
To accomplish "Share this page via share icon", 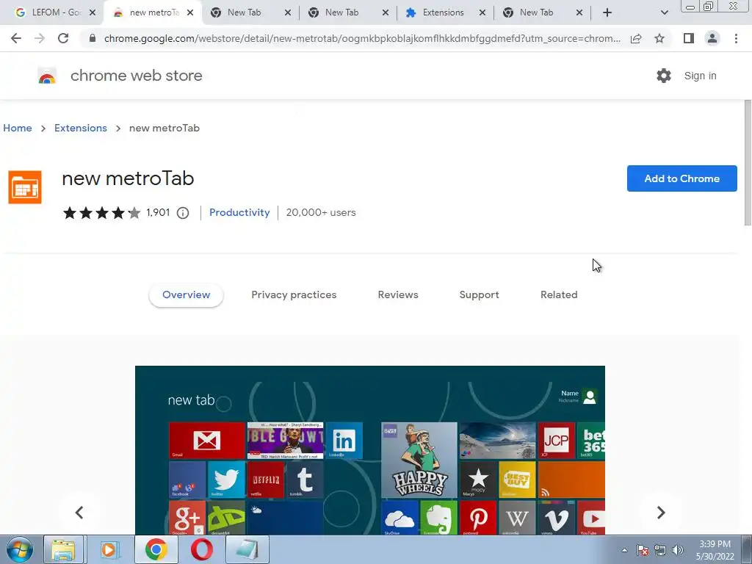I will (636, 38).
